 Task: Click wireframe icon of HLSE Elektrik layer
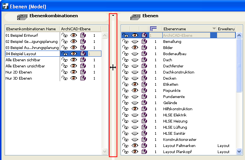(144, 115)
